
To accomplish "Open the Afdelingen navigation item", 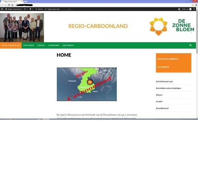I will (29, 45).
